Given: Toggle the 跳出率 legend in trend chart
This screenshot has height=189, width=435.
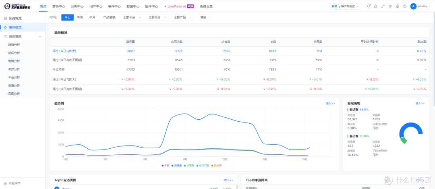Looking at the screenshot, I should [216, 165].
